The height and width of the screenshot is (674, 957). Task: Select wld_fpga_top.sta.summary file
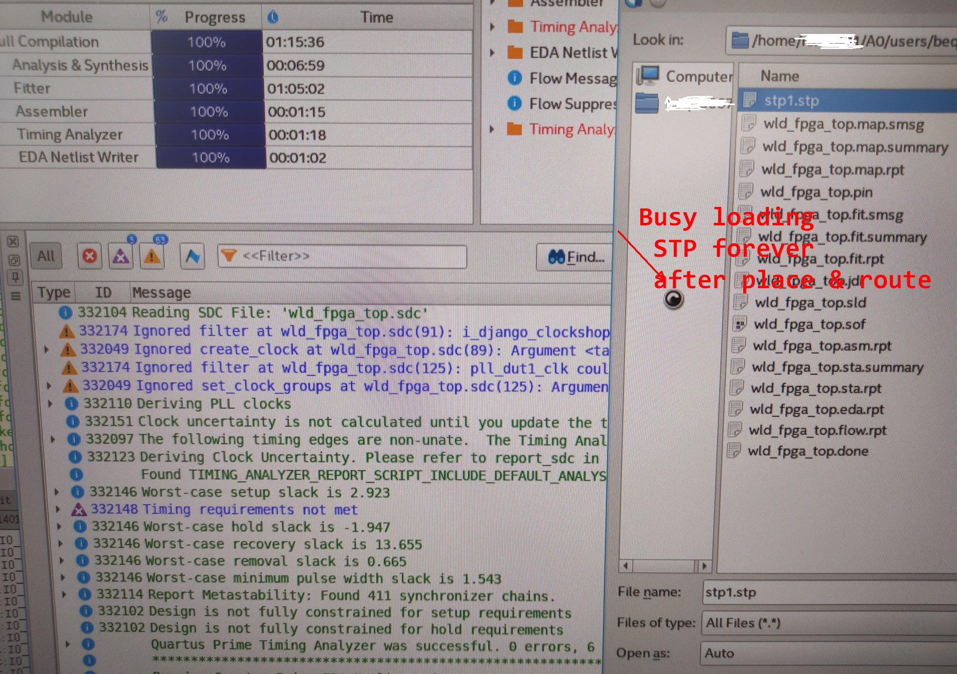tap(838, 367)
